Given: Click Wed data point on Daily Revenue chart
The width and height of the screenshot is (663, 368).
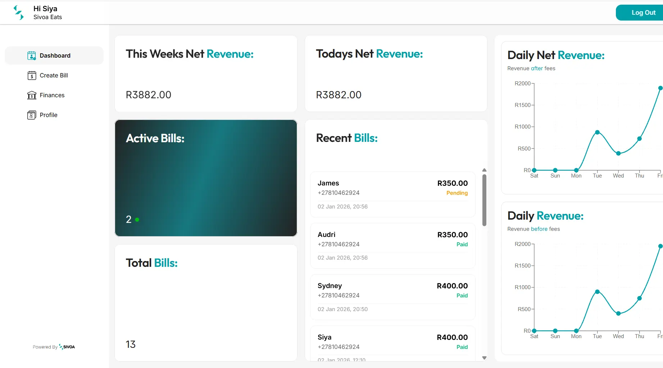Looking at the screenshot, I should tap(618, 313).
